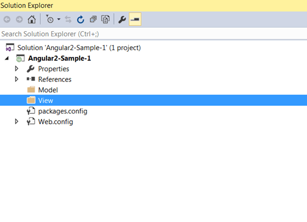Open Properties via the wrench icon
Image resolution: width=307 pixels, height=222 pixels.
pos(122,20)
